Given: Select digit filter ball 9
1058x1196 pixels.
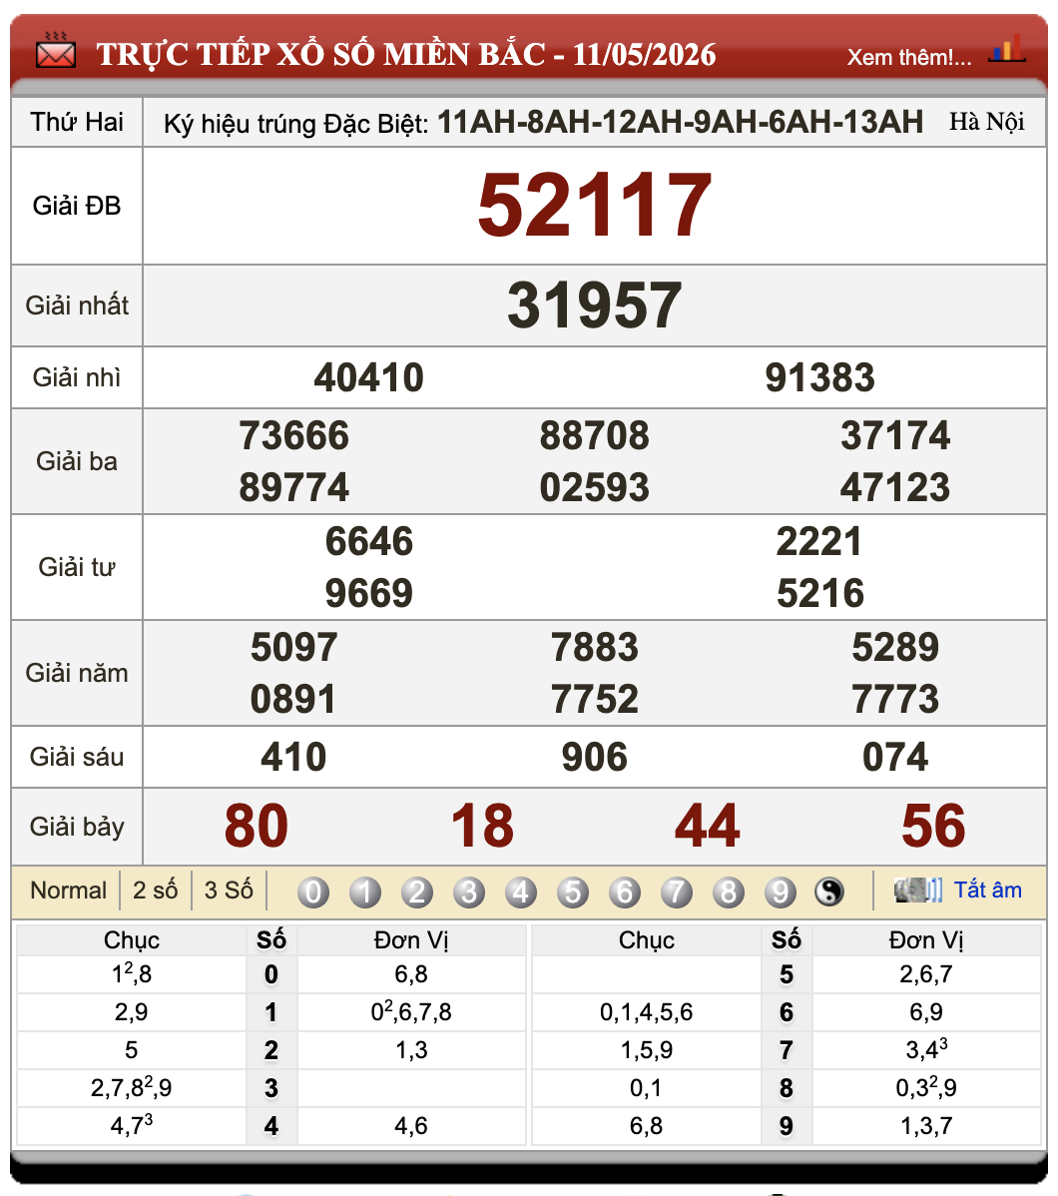Looking at the screenshot, I should (x=781, y=892).
